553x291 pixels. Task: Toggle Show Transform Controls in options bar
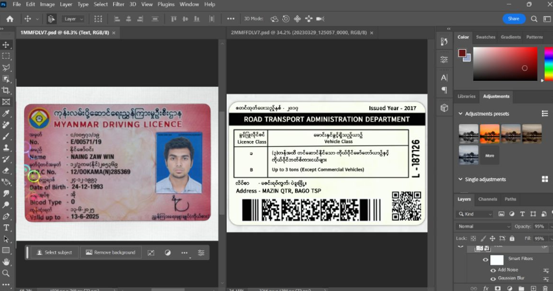(x=98, y=19)
